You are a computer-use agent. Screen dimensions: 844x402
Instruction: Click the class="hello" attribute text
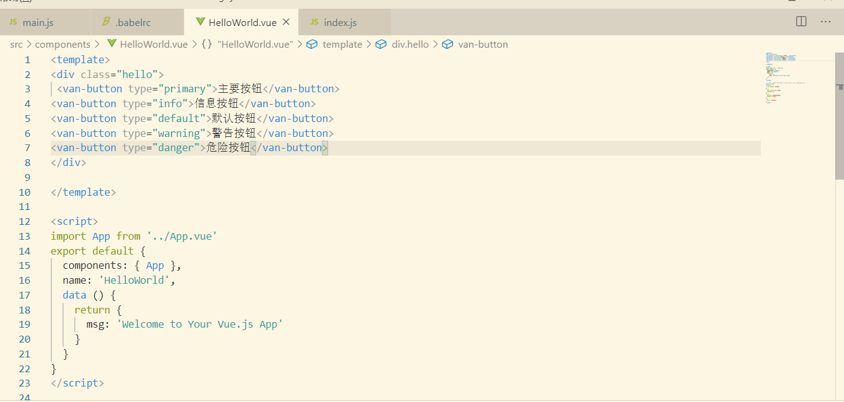[x=119, y=75]
